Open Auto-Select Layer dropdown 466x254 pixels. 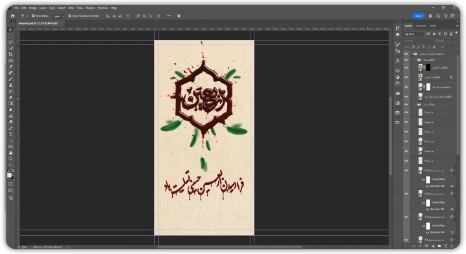tap(58, 16)
